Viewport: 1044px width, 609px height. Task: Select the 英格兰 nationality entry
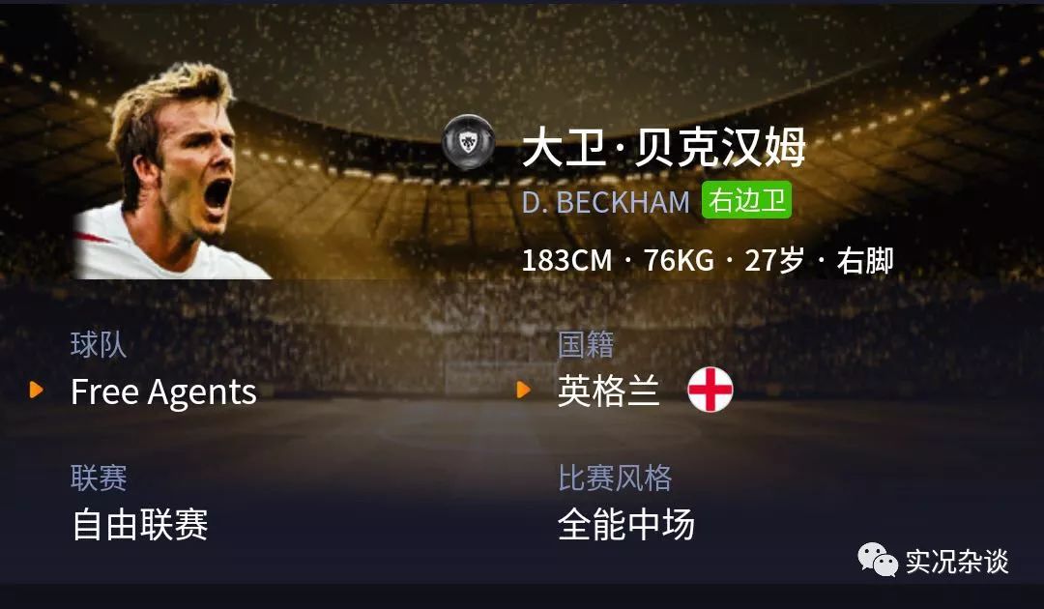pyautogui.click(x=609, y=391)
